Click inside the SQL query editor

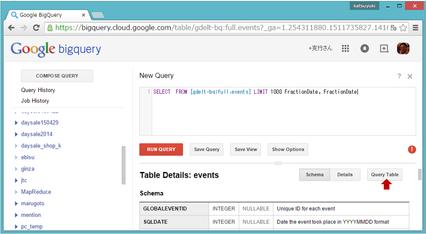[x=278, y=111]
